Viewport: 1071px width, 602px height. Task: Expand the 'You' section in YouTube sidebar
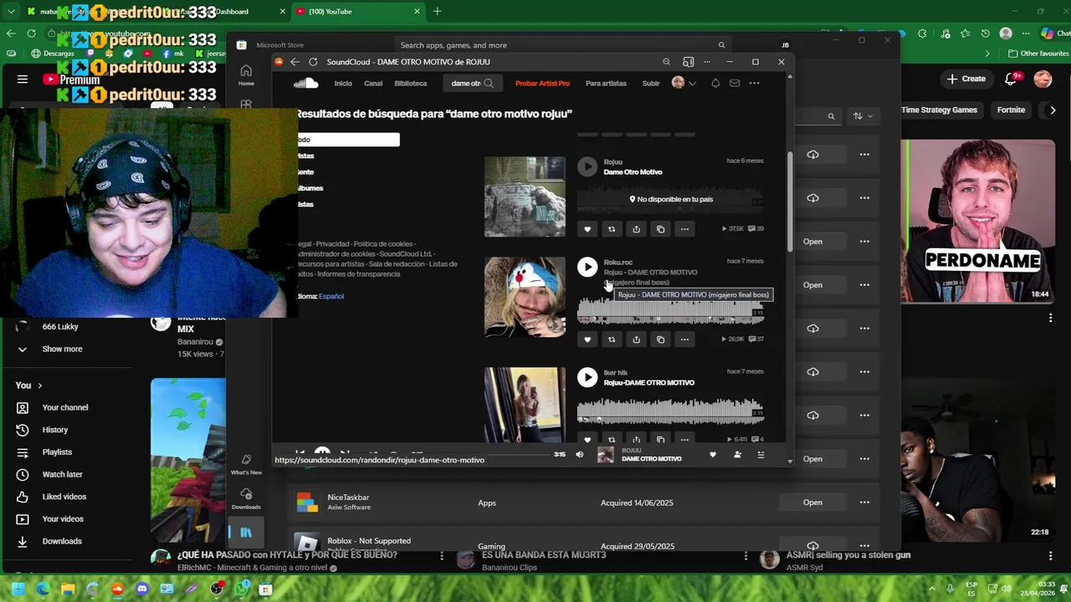pyautogui.click(x=28, y=385)
